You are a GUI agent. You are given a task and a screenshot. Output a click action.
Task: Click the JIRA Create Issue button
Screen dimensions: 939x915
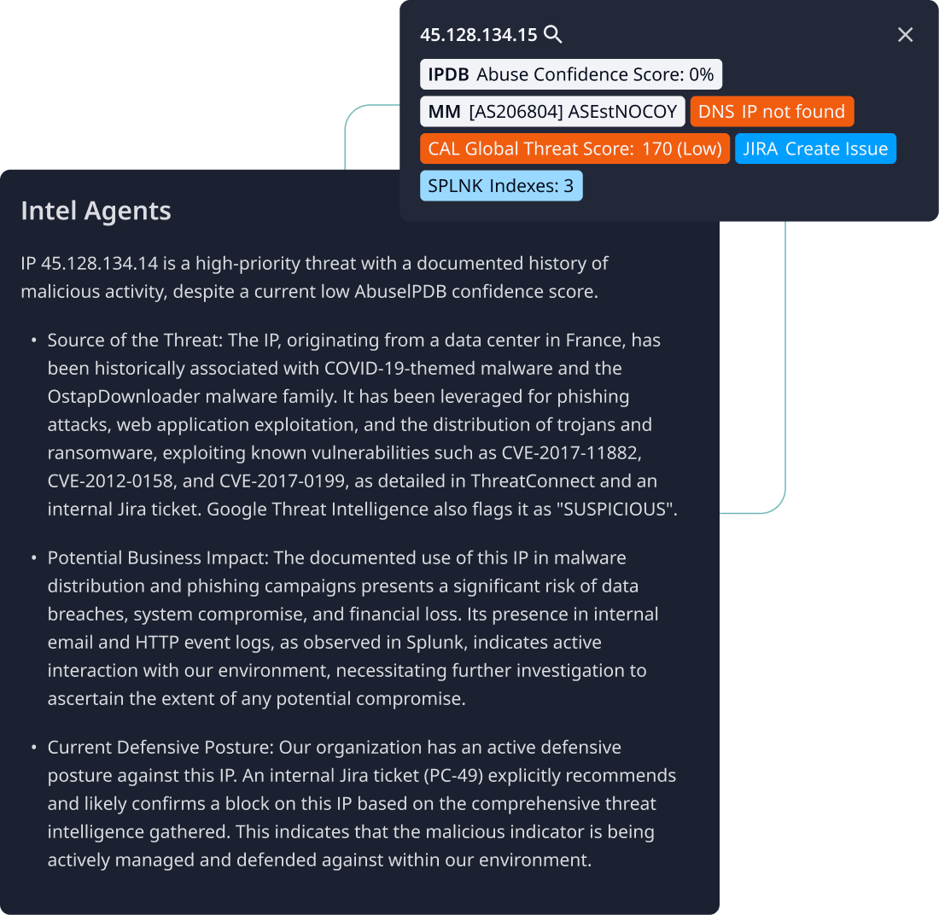tap(815, 148)
